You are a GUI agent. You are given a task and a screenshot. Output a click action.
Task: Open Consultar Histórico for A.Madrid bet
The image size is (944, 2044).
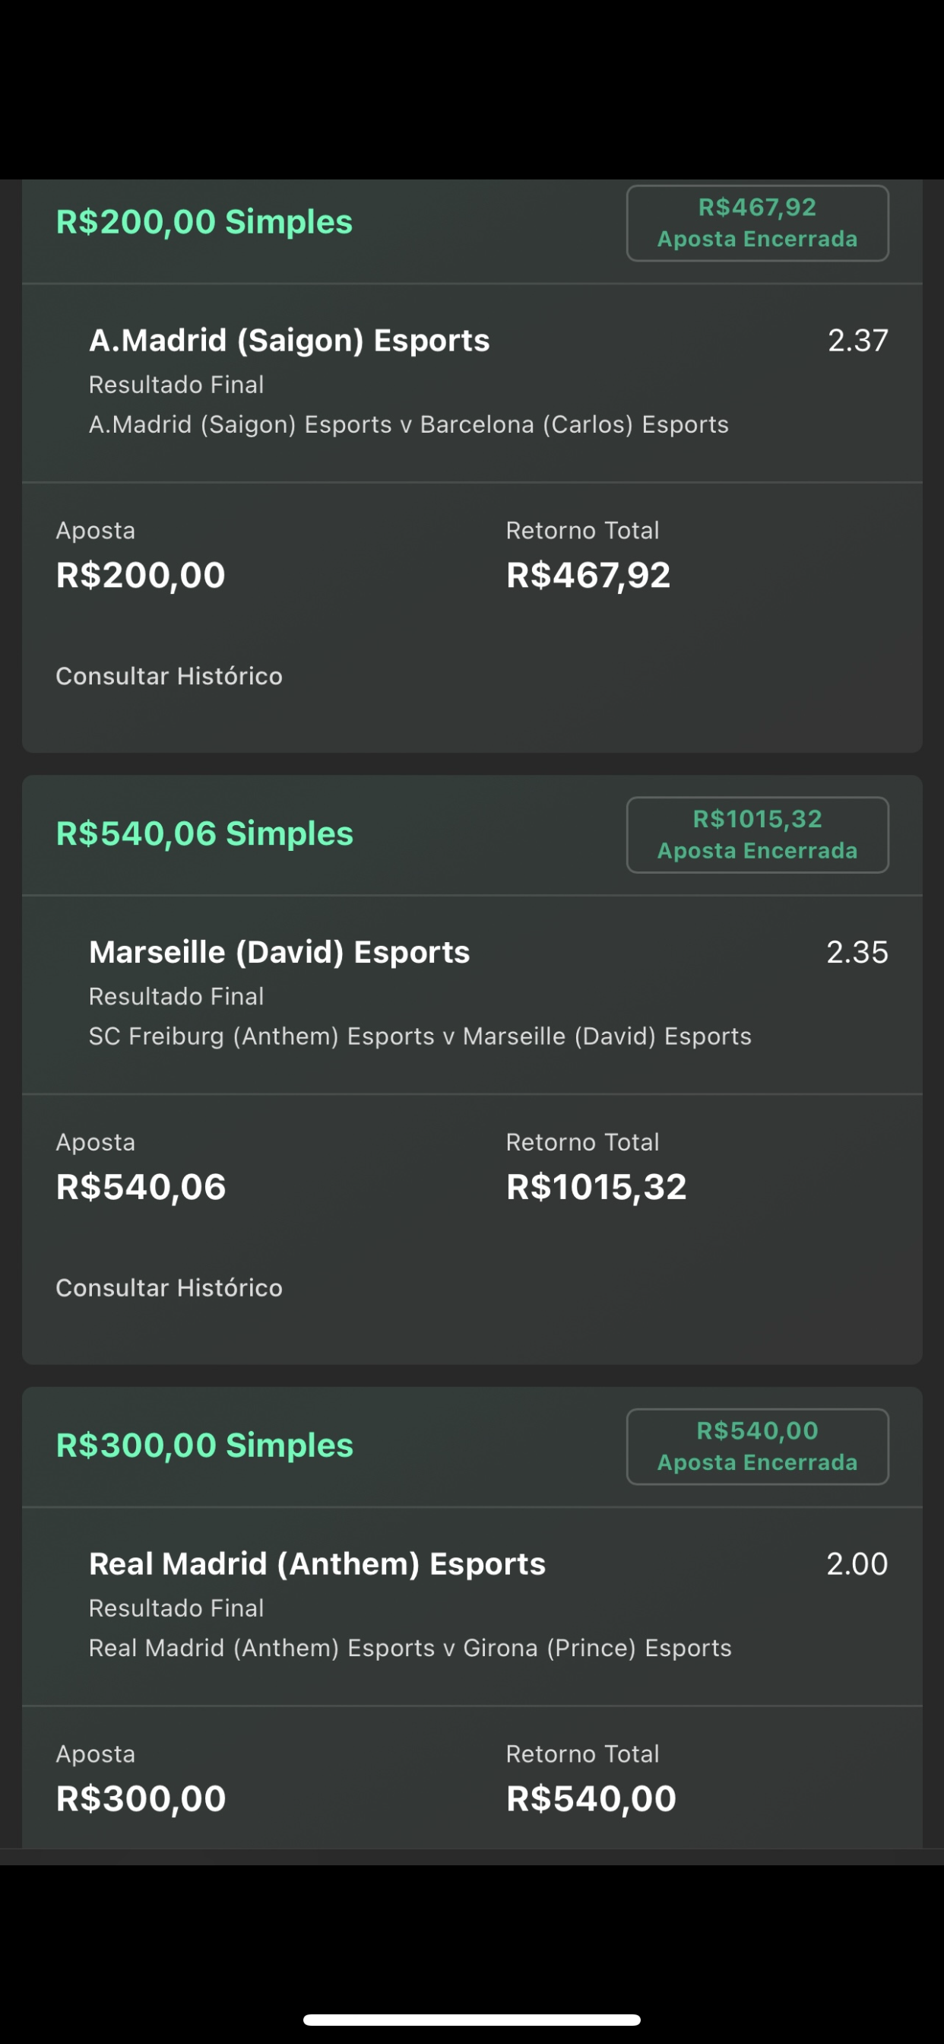click(169, 676)
